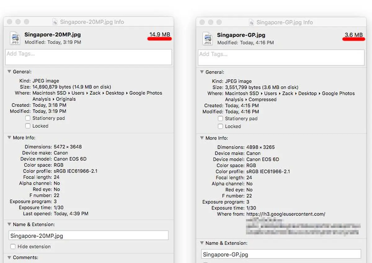This screenshot has height=263, width=372.
Task: Enable Stationery pad for Singapore-20MP.jpg
Action: (28, 118)
